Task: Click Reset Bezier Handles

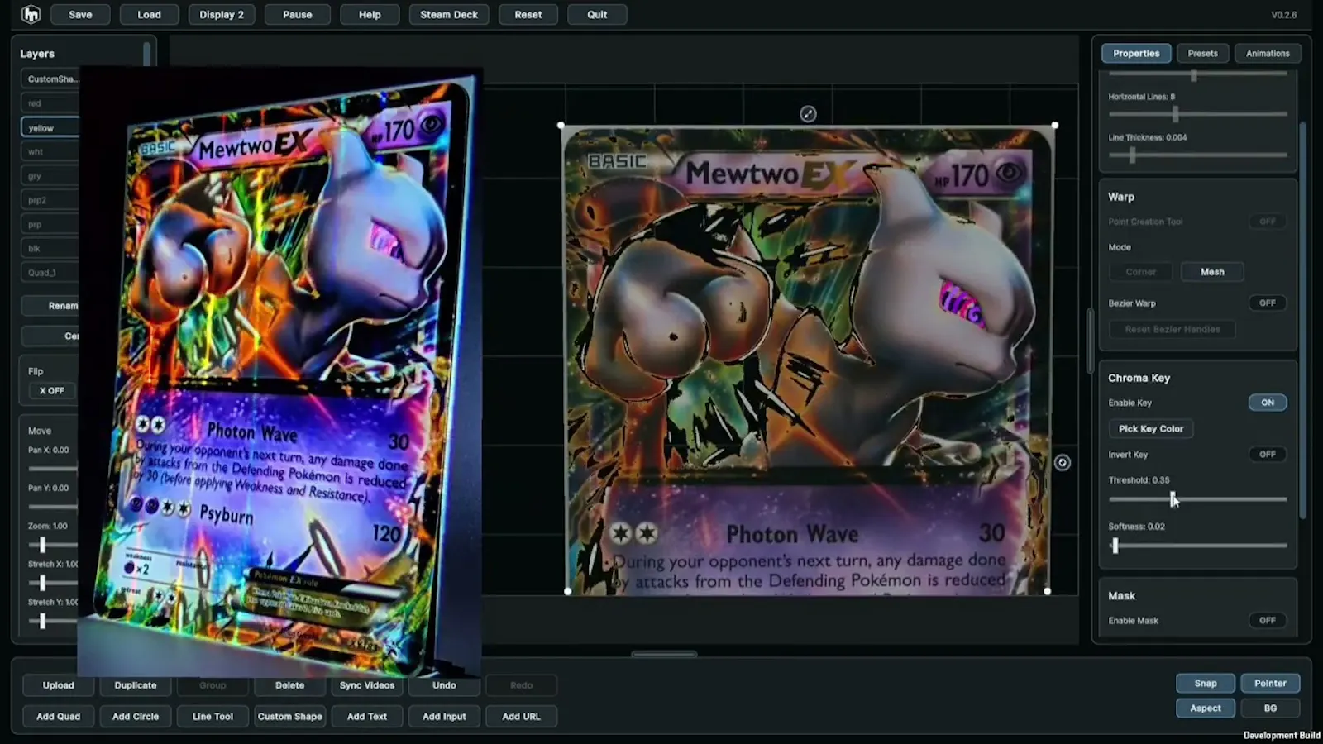Action: click(x=1172, y=329)
